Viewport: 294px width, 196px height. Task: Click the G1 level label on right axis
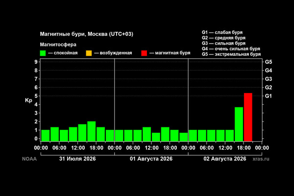[x=269, y=96]
